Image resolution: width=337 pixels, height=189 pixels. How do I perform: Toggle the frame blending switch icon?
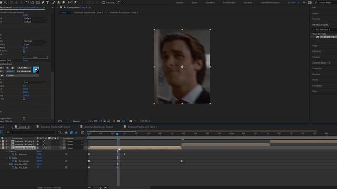point(71,133)
